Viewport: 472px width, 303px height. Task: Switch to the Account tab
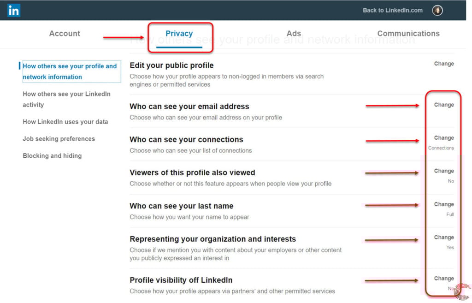click(x=65, y=33)
